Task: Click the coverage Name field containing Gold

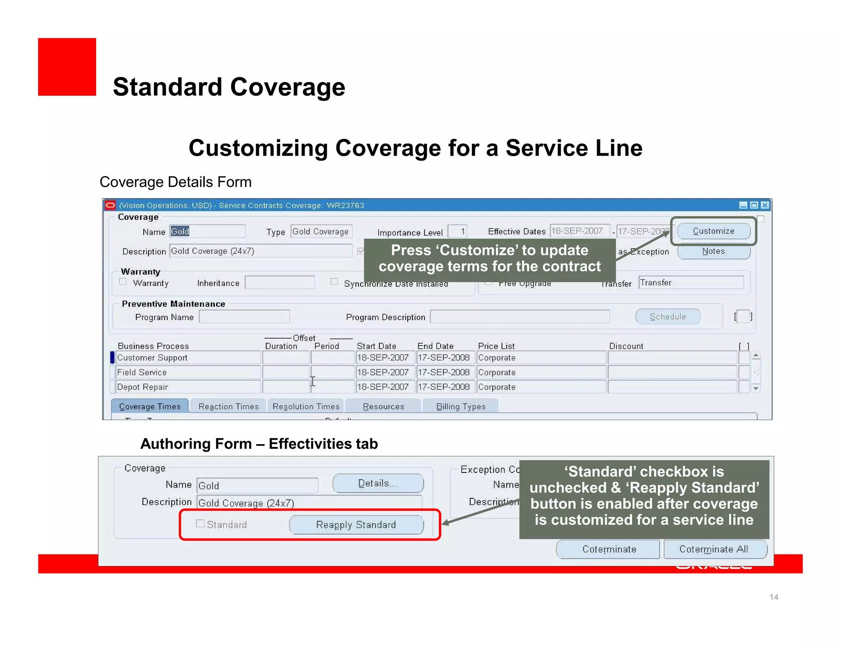Action: coord(207,231)
